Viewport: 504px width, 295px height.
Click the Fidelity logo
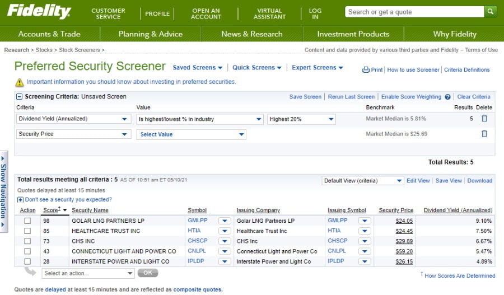[x=39, y=12]
